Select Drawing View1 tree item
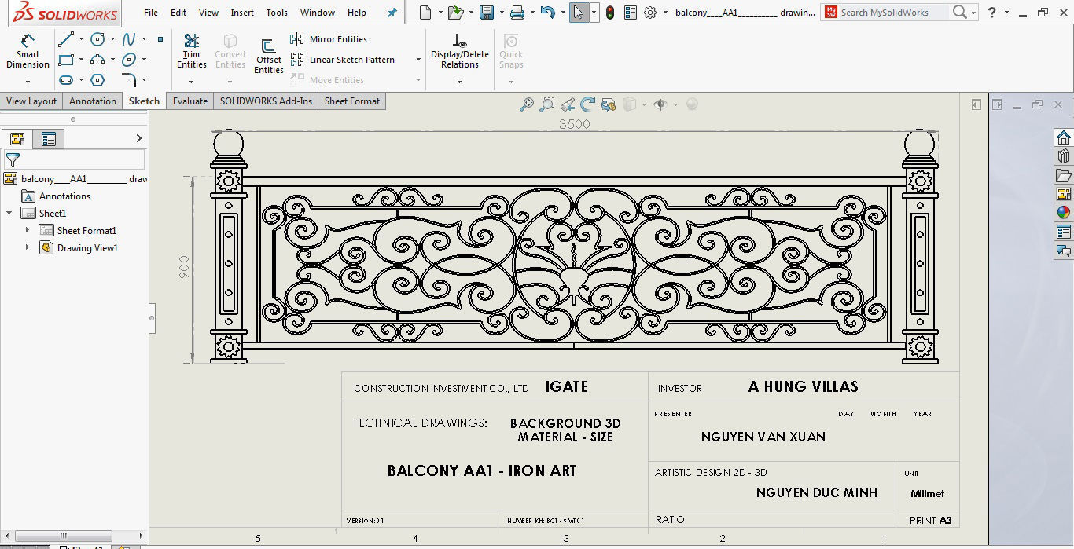The image size is (1074, 549). [87, 248]
